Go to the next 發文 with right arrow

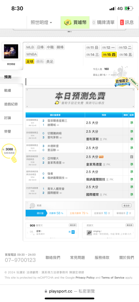(x=77, y=233)
